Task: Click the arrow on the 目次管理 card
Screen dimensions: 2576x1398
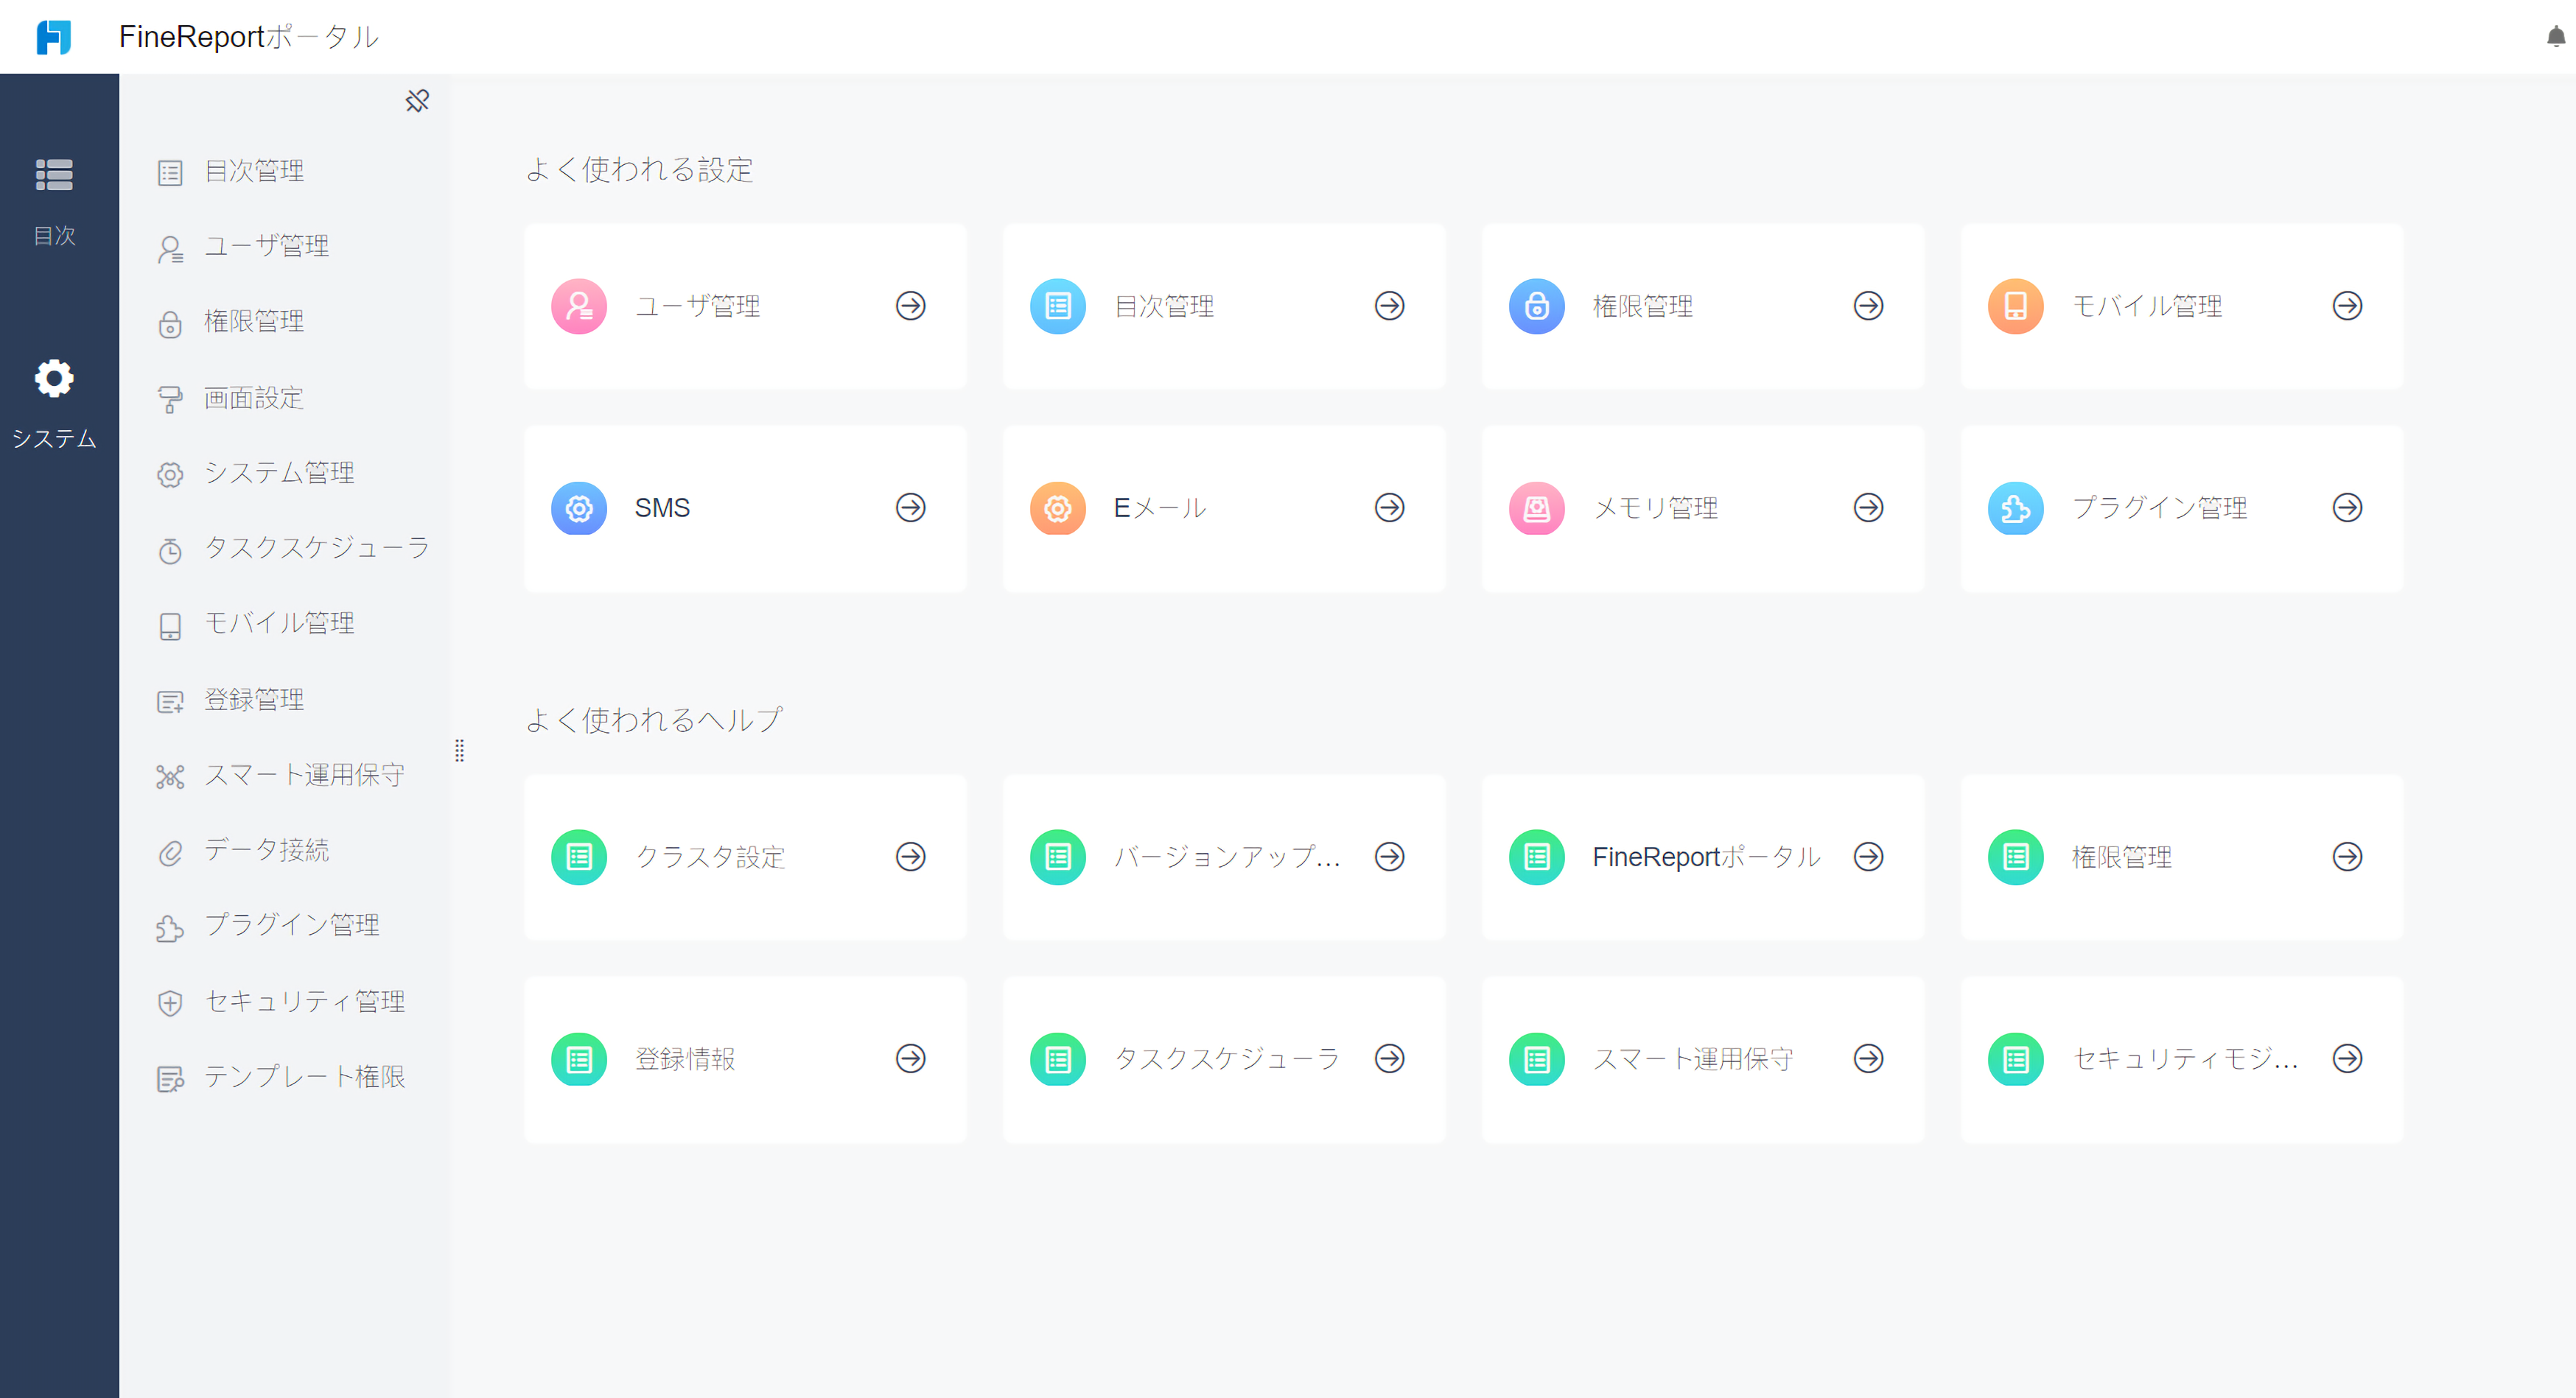Action: [x=1389, y=306]
